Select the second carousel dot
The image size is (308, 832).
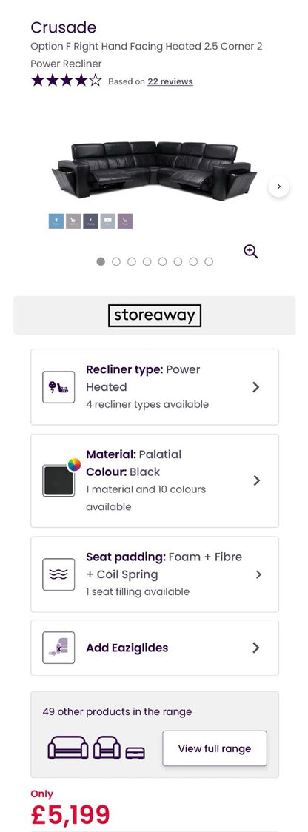[116, 261]
